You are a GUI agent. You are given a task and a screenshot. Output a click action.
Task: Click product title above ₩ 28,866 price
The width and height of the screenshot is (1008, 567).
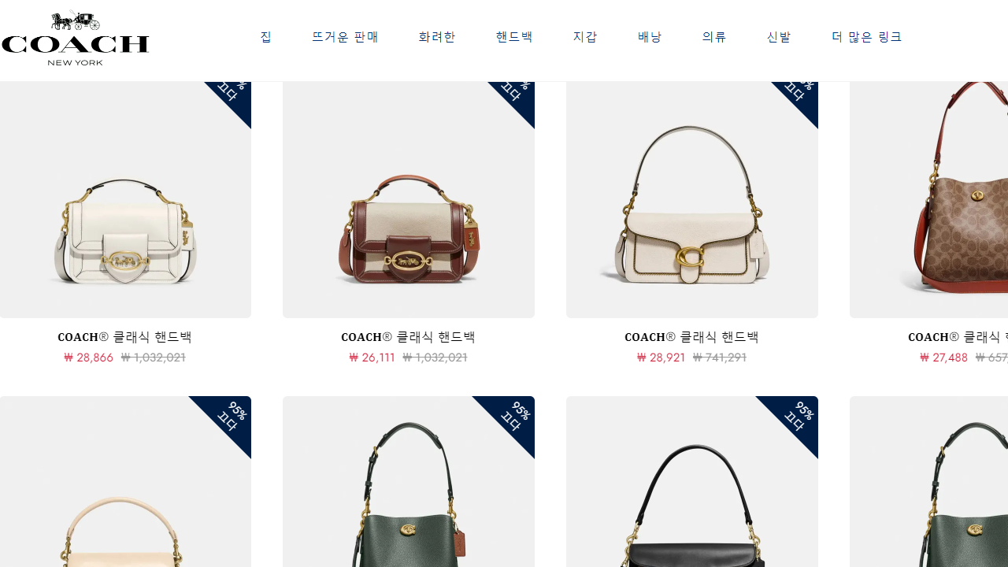pyautogui.click(x=125, y=337)
